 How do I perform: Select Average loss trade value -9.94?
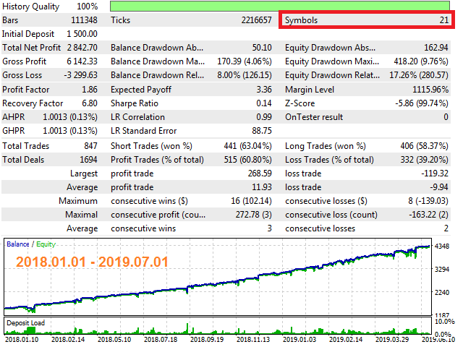point(439,187)
